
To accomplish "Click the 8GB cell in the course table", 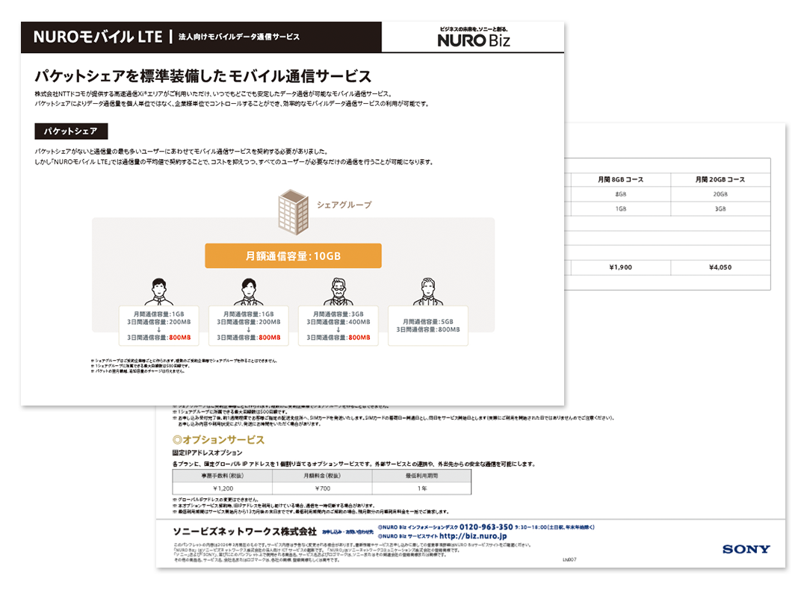I will 621,194.
